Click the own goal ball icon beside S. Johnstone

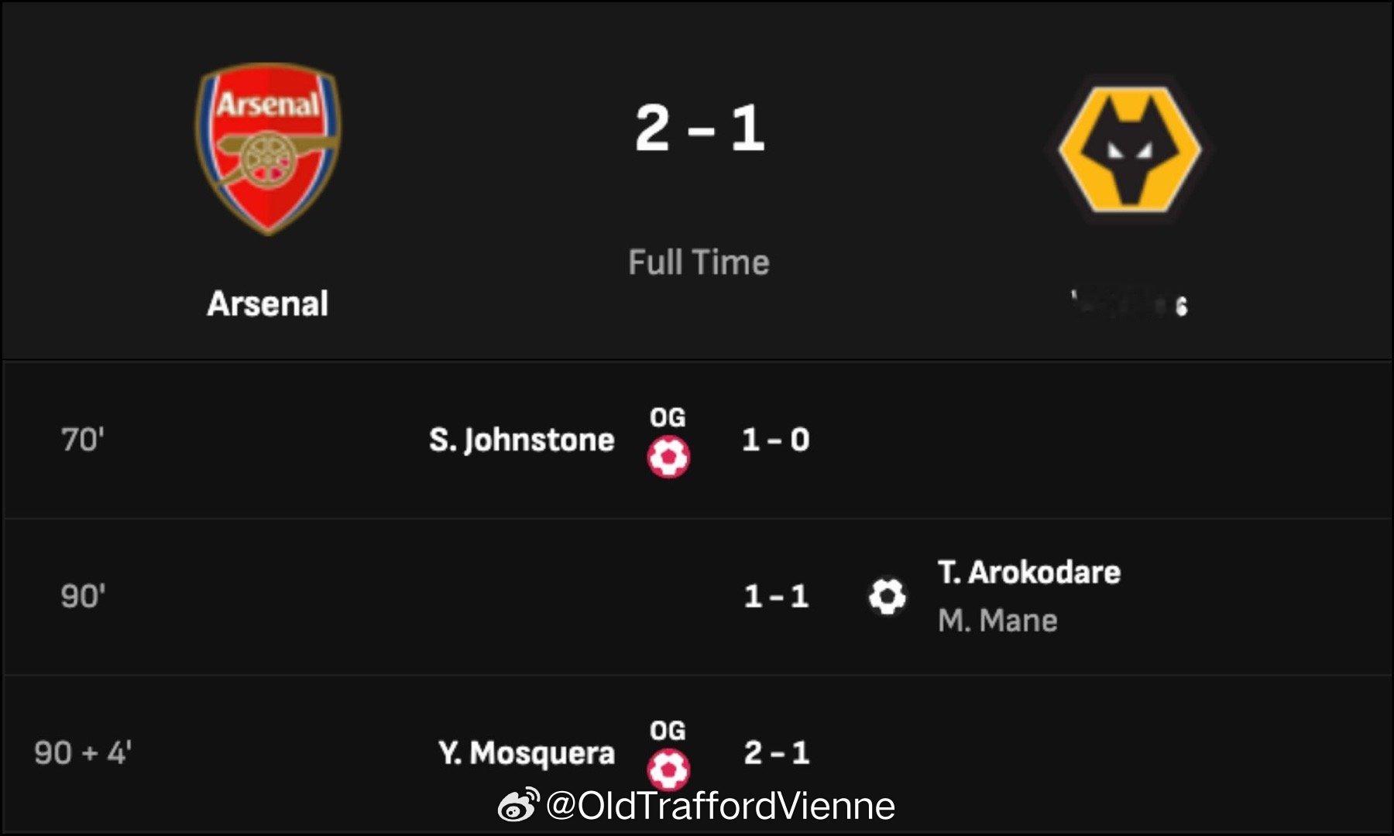click(x=668, y=456)
